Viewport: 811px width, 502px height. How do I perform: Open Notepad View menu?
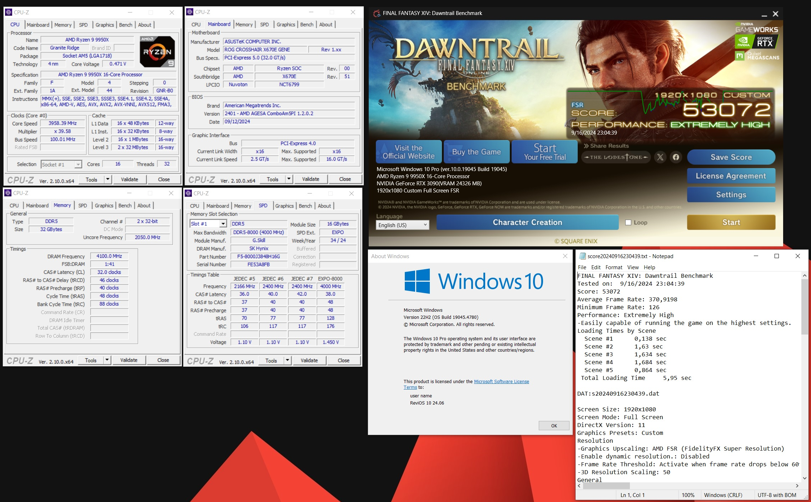tap(633, 267)
